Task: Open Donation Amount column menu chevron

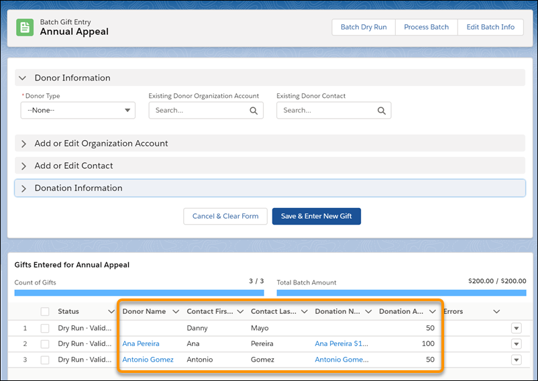Action: point(432,311)
